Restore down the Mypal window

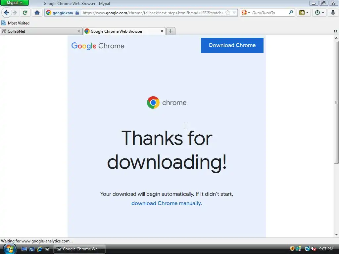tap(323, 3)
